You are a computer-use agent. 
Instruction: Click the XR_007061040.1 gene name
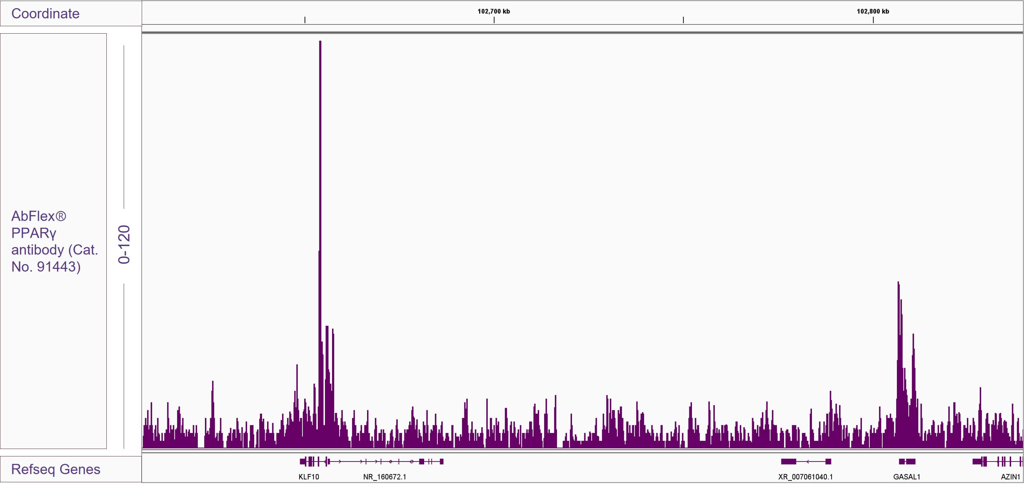(805, 477)
